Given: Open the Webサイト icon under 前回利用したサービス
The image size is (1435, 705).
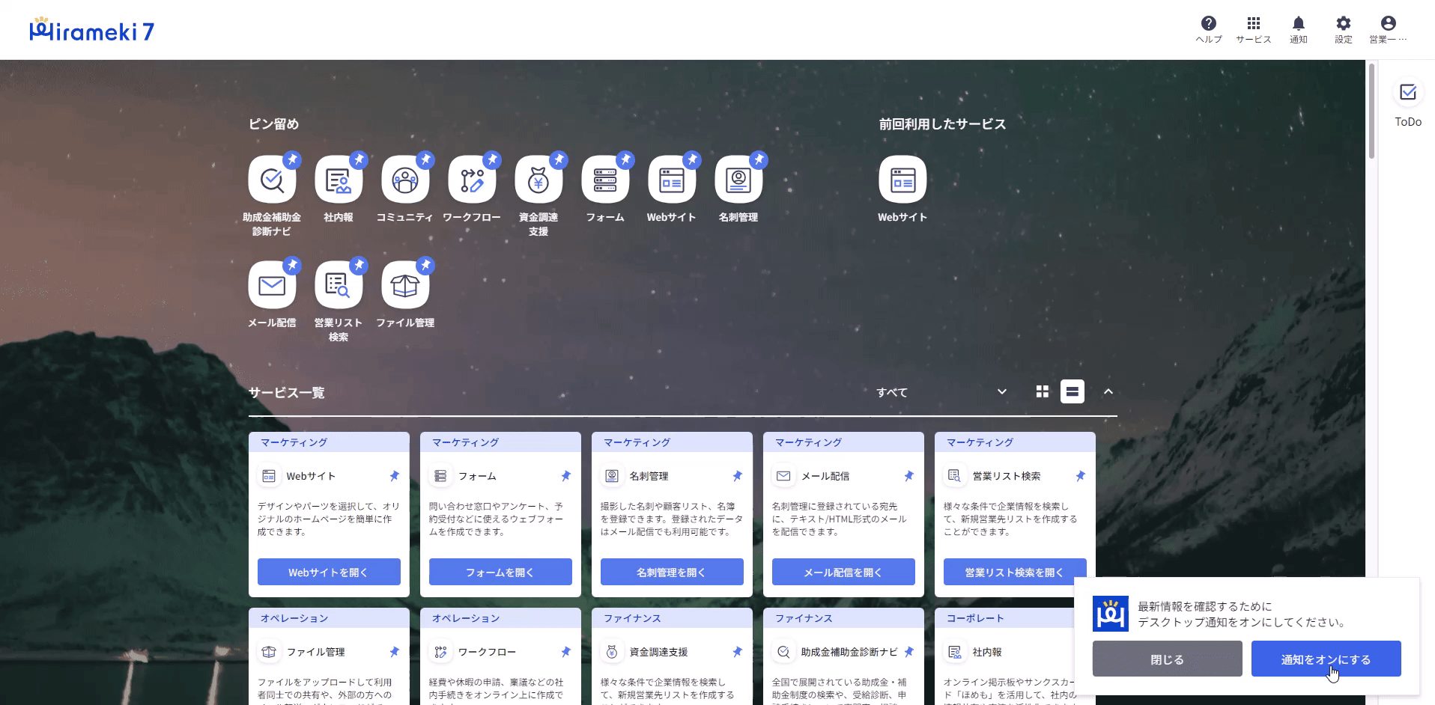Looking at the screenshot, I should point(902,180).
